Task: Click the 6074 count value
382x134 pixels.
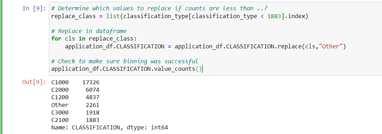Action: 93,90
